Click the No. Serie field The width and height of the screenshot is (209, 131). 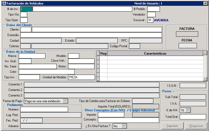37,66
